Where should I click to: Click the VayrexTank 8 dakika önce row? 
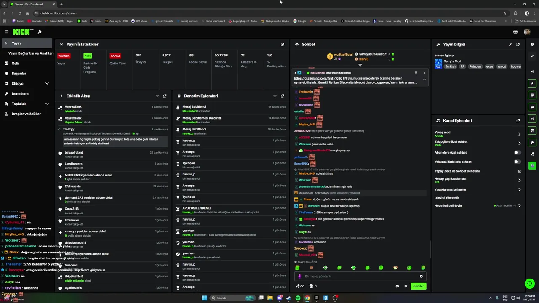[x=113, y=109]
